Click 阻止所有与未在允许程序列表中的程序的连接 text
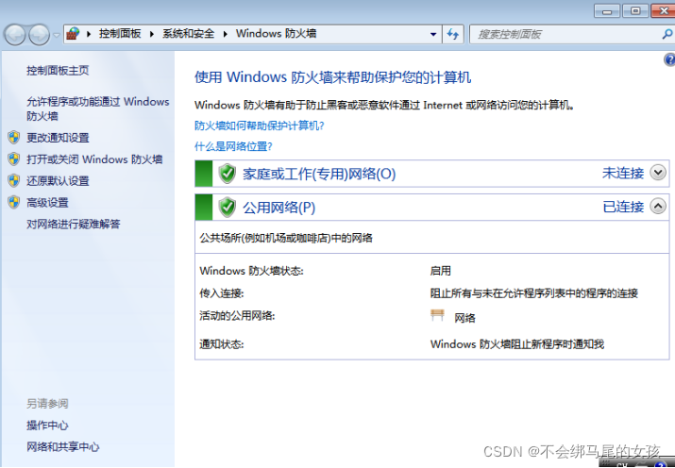 533,293
